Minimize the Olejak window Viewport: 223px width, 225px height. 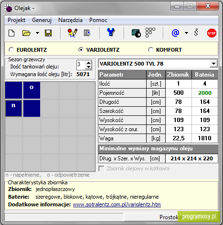[177, 6]
